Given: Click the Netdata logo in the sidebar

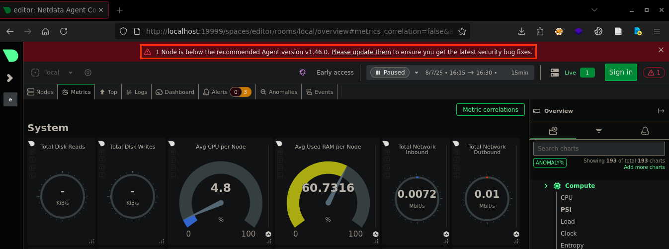Looking at the screenshot, I should [x=10, y=55].
